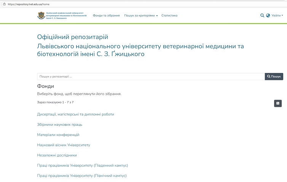Open Дисертації, магістерські та дипломні роботи
This screenshot has height=182, width=287.
click(75, 114)
